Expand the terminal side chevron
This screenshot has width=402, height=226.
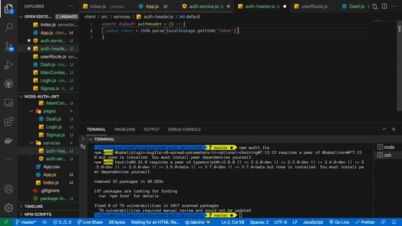point(83,139)
